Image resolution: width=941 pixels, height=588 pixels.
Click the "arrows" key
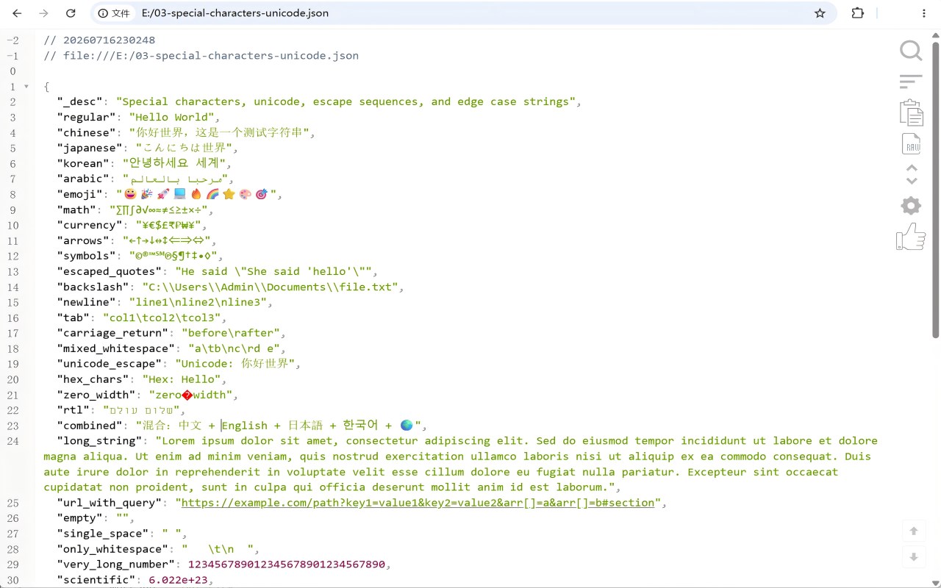point(83,240)
